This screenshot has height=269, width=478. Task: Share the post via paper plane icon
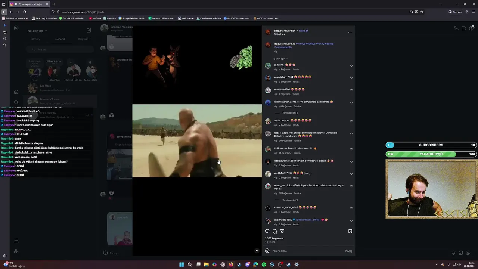[282, 231]
